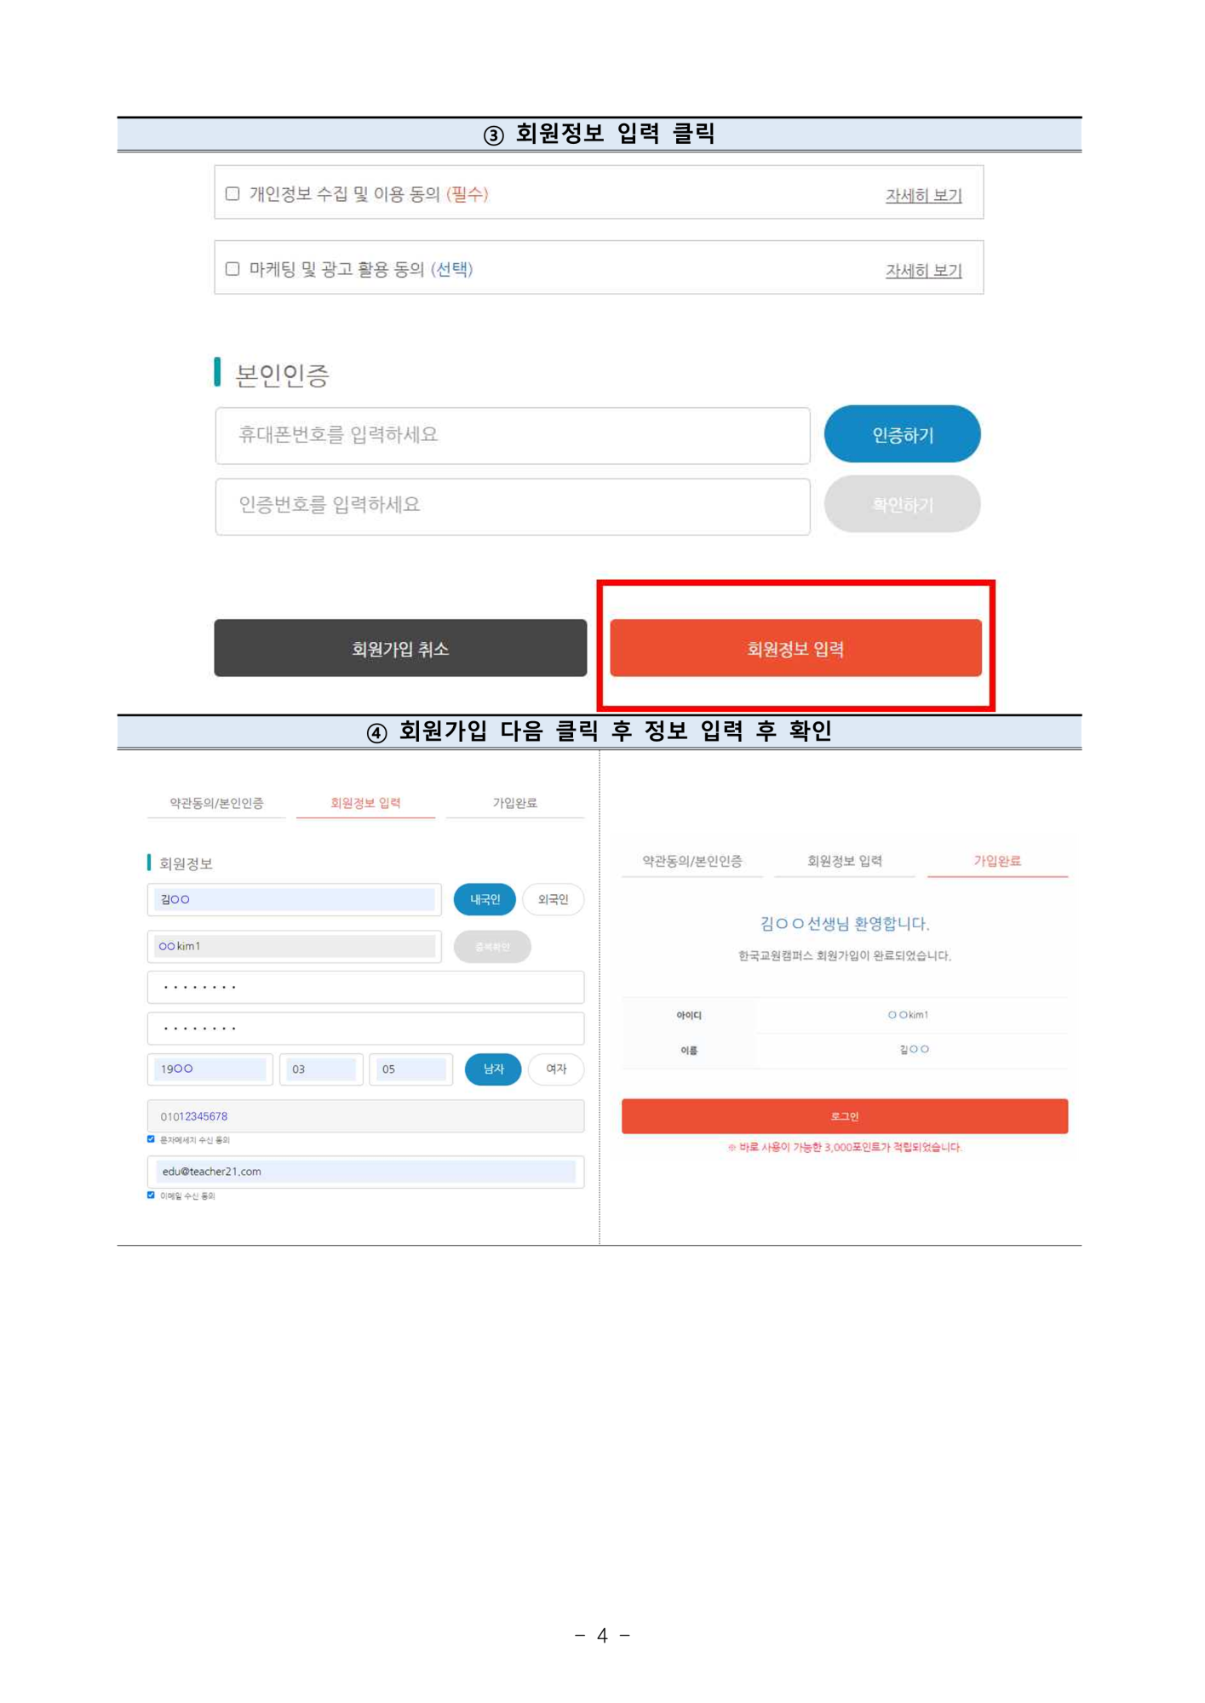Screen dimensions: 1205x1703
Task: Click the dark 회원가입 취소 button
Action: 400,649
